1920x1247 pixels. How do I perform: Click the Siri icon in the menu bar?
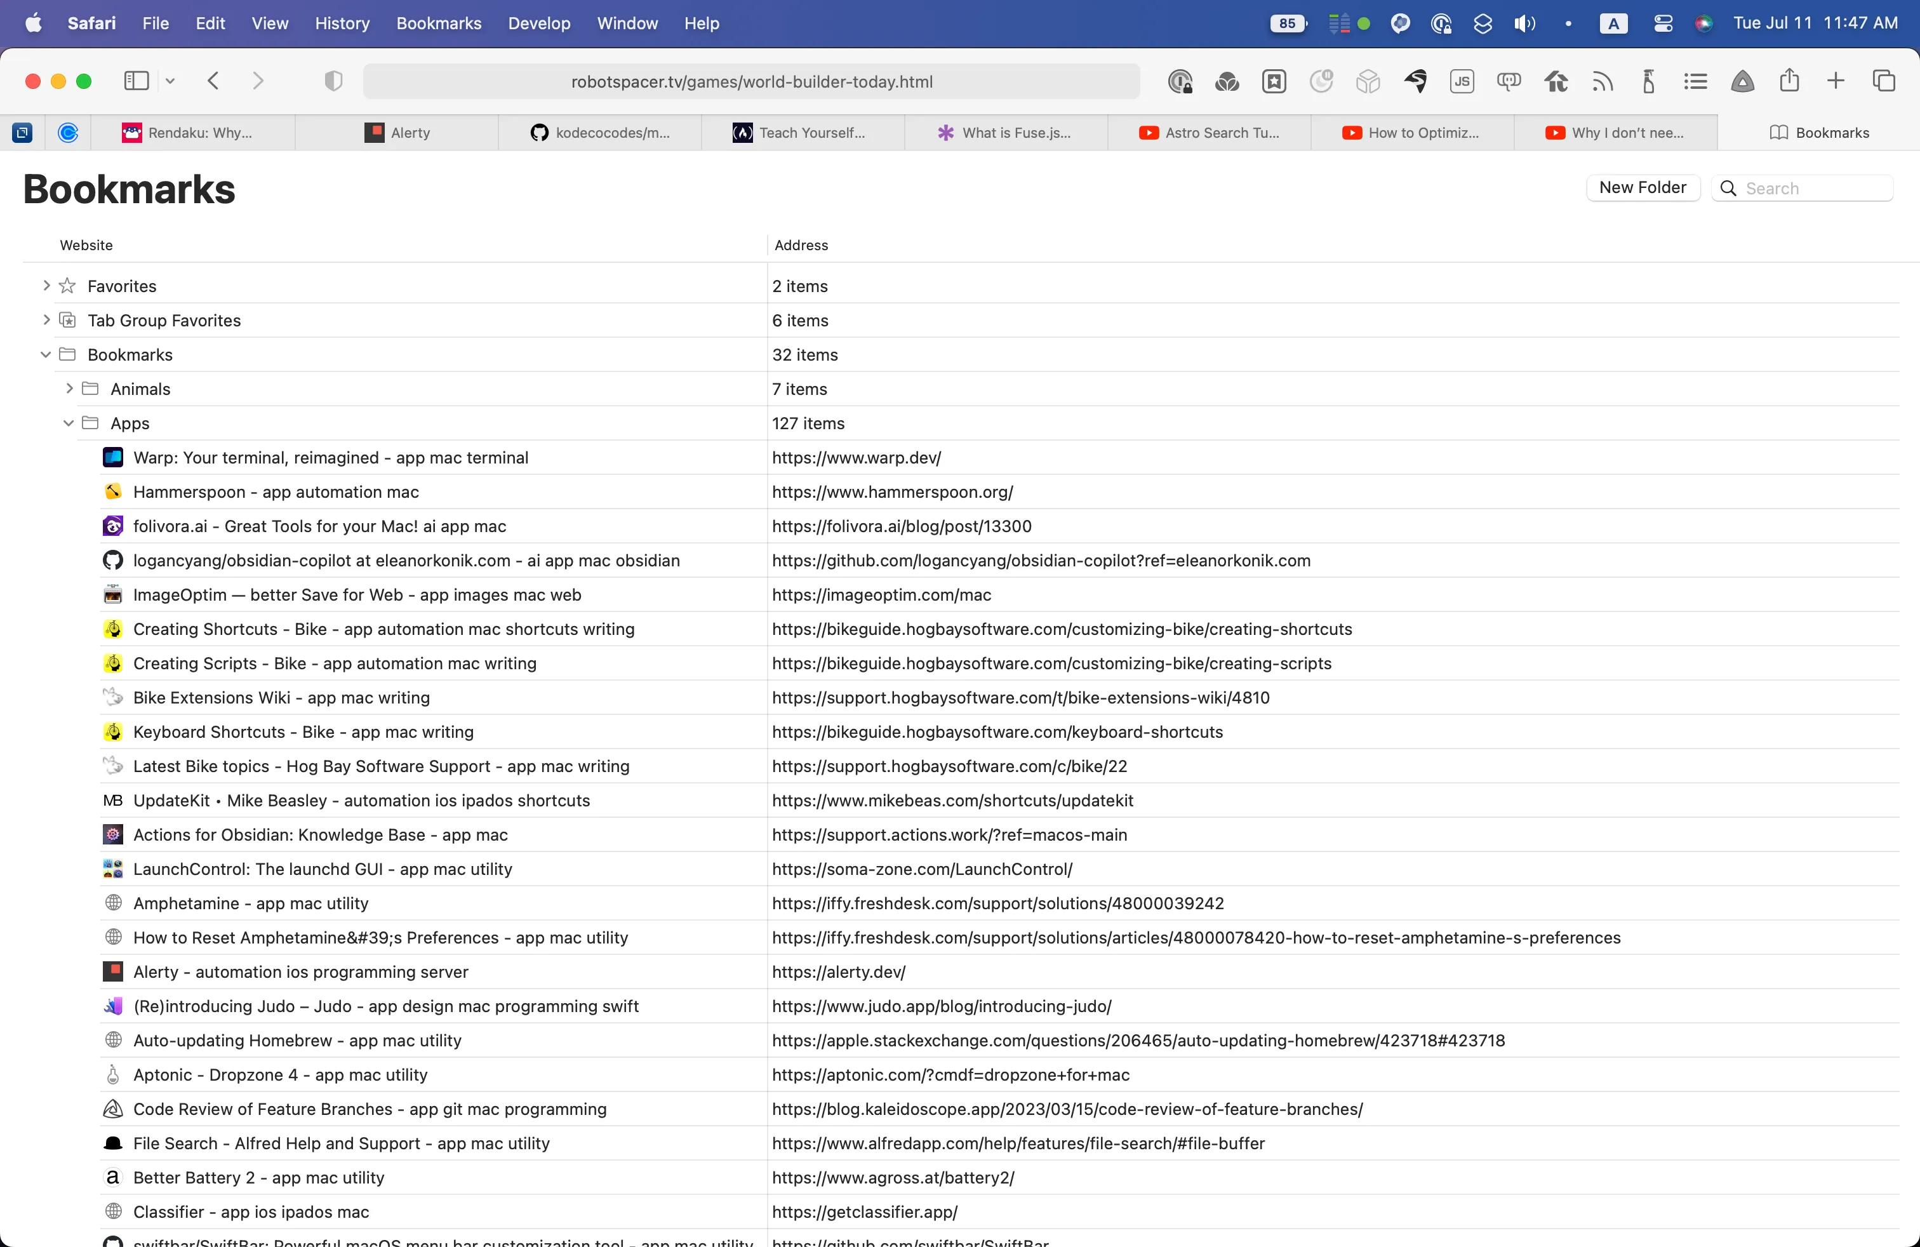coord(1703,23)
